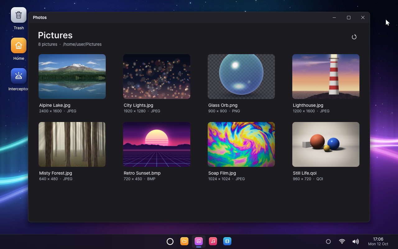
Task: Click the "/home/user/Pictures" path text
Action: click(82, 44)
